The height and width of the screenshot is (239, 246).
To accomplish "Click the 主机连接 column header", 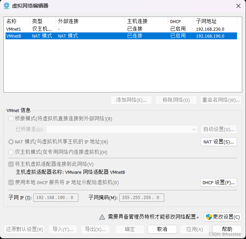I will (146, 21).
